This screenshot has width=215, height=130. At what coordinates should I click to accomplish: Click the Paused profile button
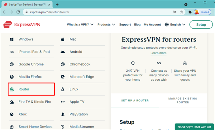[x=203, y=12]
